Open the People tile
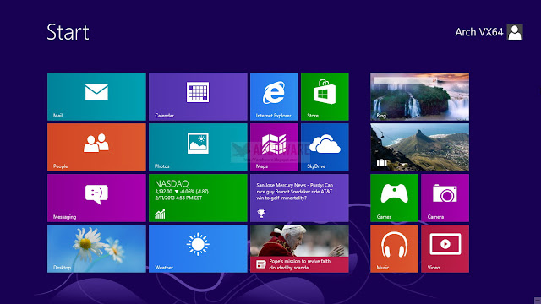541x304 pixels. pyautogui.click(x=96, y=147)
